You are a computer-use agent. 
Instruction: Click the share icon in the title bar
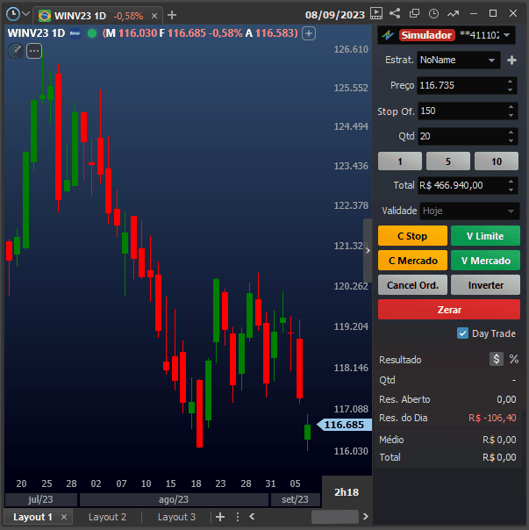(395, 13)
